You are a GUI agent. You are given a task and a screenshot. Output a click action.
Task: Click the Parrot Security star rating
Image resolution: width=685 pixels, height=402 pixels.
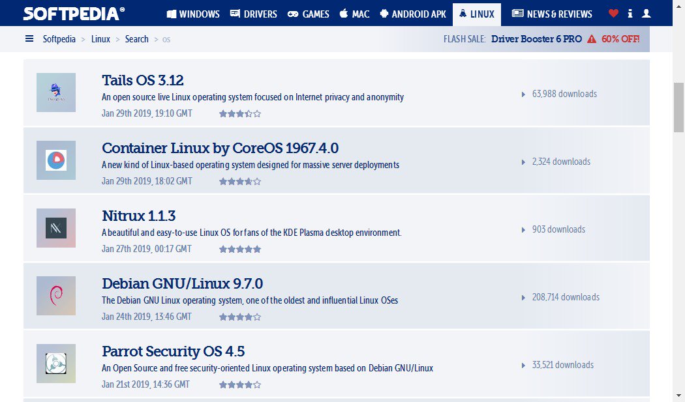point(240,384)
